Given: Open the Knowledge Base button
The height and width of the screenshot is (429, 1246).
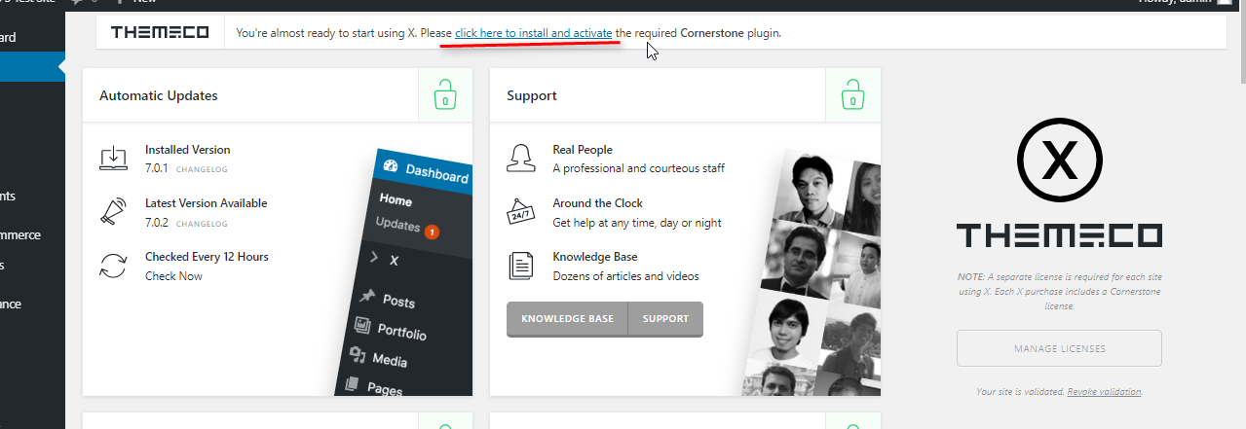Looking at the screenshot, I should click(568, 319).
